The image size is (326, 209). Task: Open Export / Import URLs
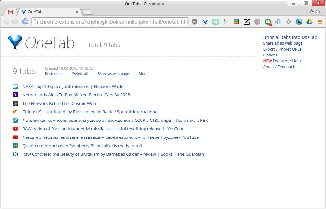282,49
